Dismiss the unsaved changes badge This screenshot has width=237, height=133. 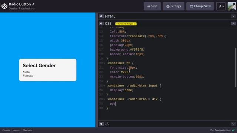pyautogui.click(x=135, y=24)
